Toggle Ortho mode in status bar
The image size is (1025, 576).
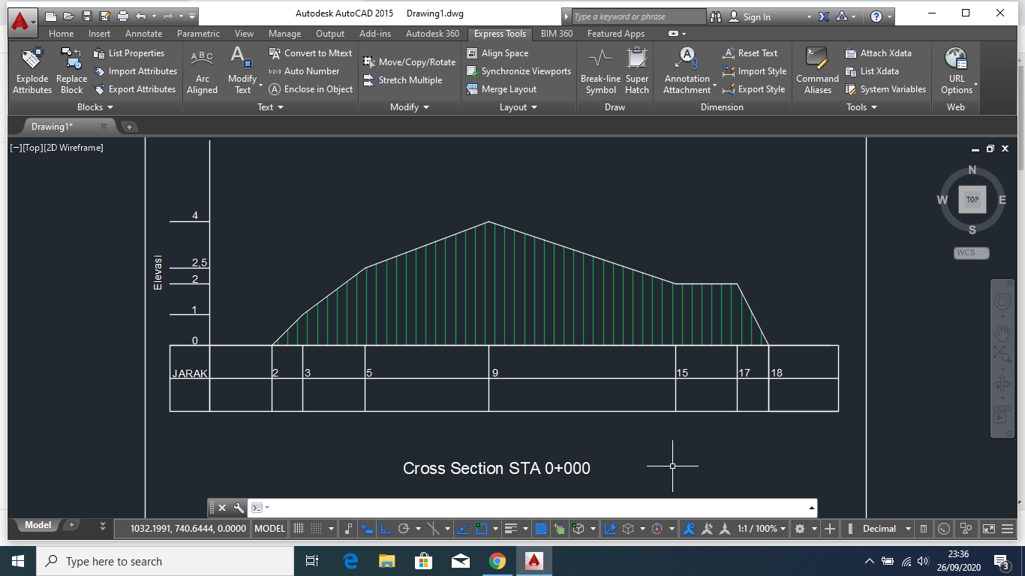(x=386, y=529)
